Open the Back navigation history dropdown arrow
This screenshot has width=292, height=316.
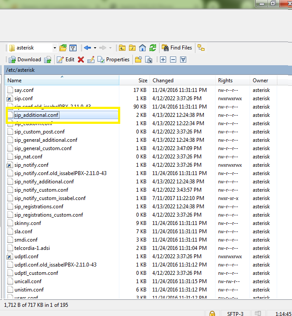pyautogui.click(x=95, y=48)
